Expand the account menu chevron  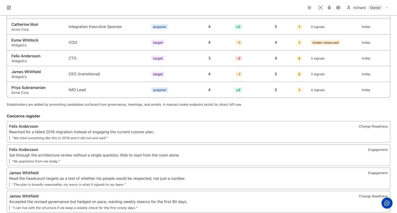(x=387, y=8)
